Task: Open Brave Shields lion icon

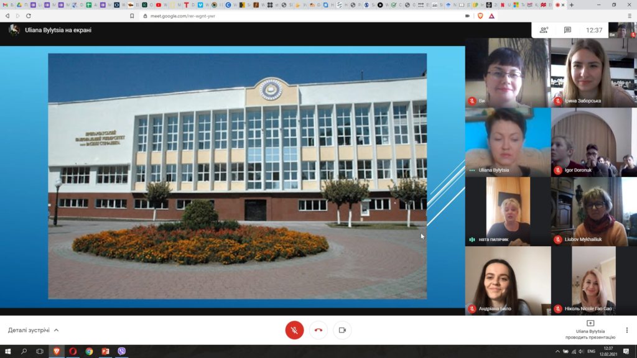Action: pos(480,16)
